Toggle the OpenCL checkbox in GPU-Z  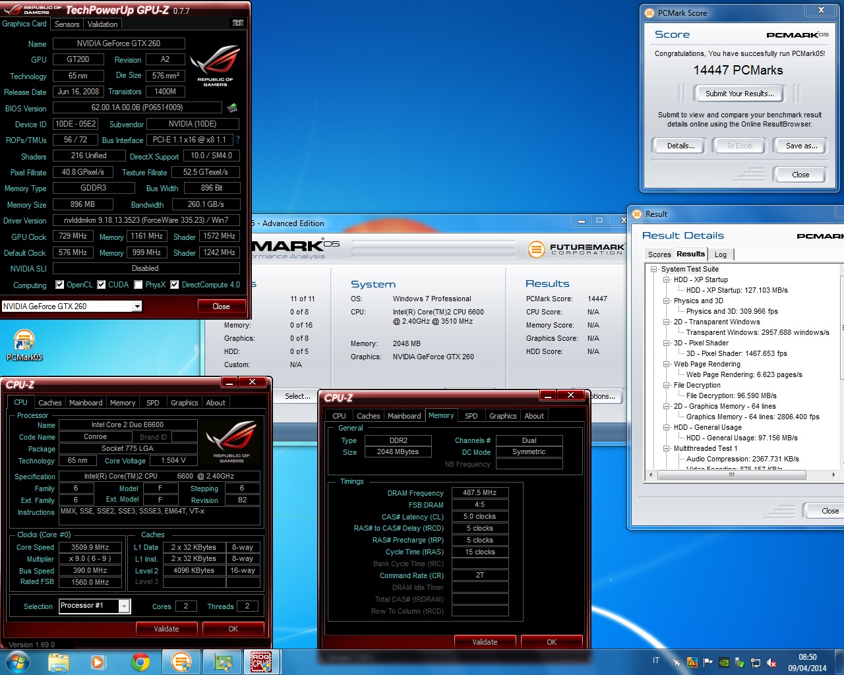coord(60,285)
